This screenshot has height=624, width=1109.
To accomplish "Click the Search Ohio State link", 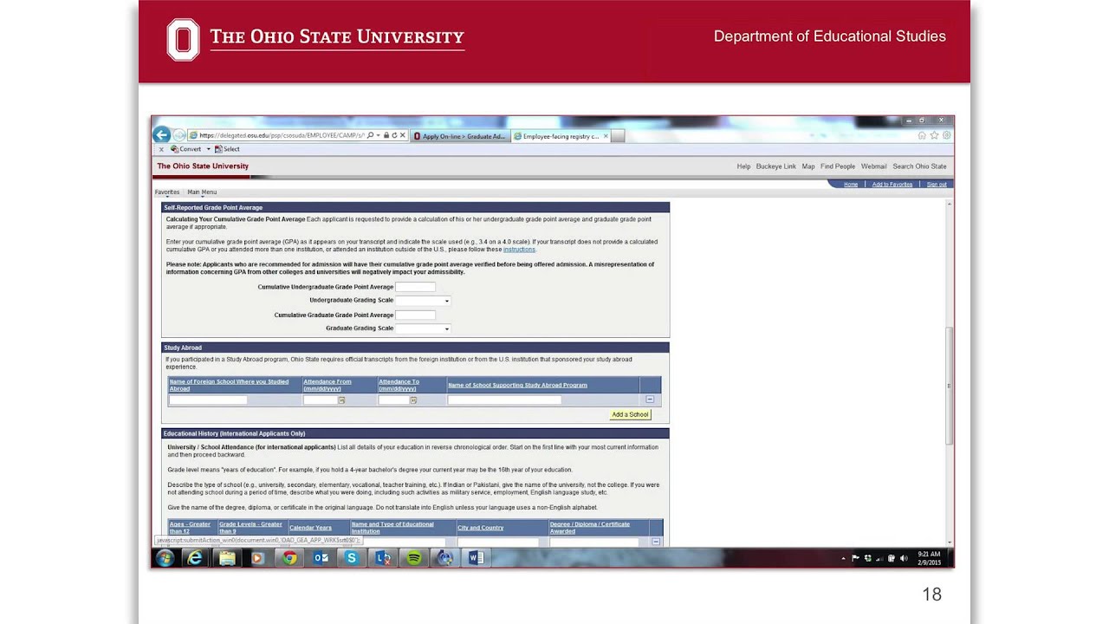I will coord(919,166).
